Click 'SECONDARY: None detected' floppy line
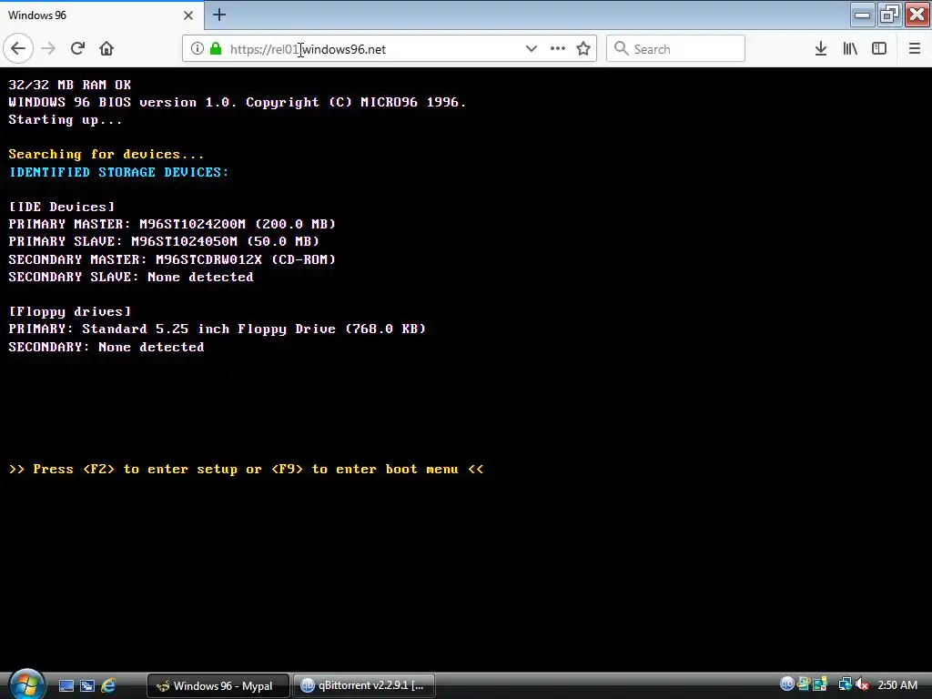 click(106, 347)
